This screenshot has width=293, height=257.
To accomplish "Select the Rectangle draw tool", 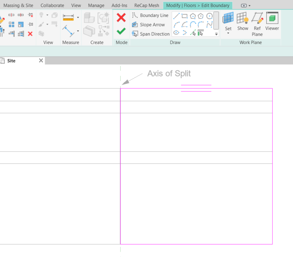I will [184, 16].
